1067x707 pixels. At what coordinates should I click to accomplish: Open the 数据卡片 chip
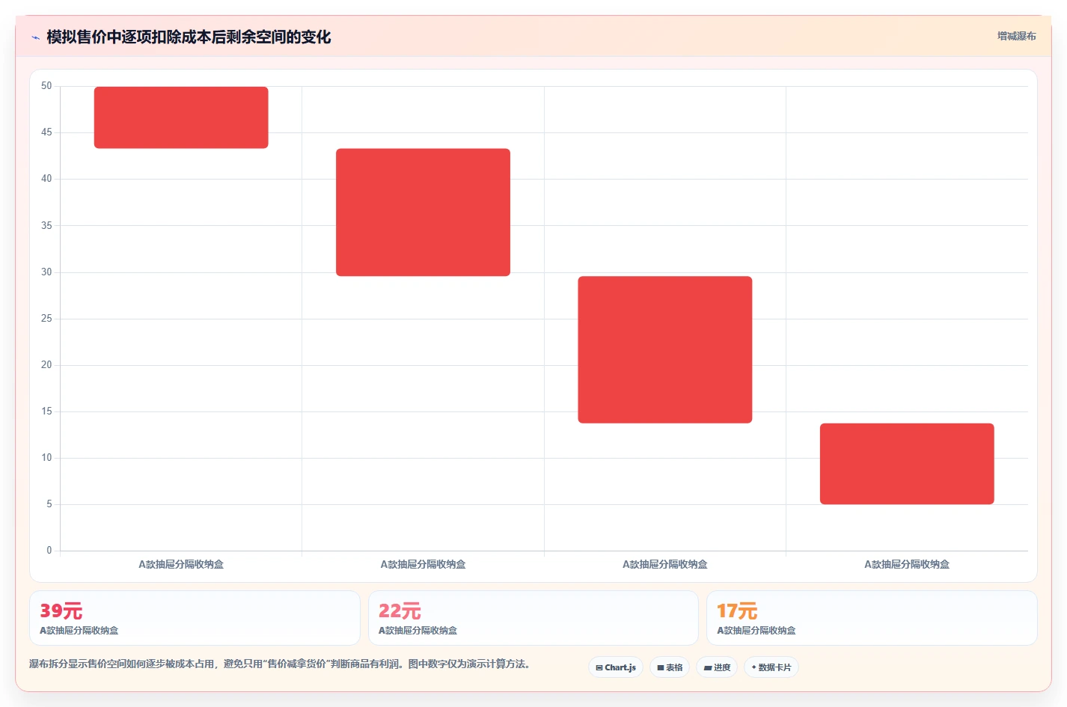click(x=771, y=667)
